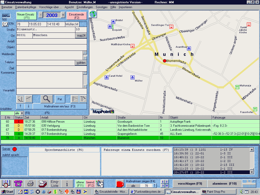Open the Einstellungen menu
Image resolution: width=260 pixels, height=195 pixels.
(x=85, y=7)
